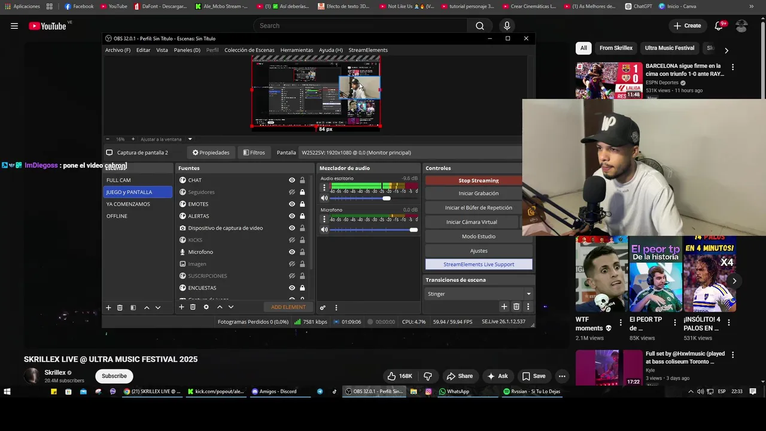Remove selected source with trash icon
Screen dimensions: 766x431
[x=193, y=307]
